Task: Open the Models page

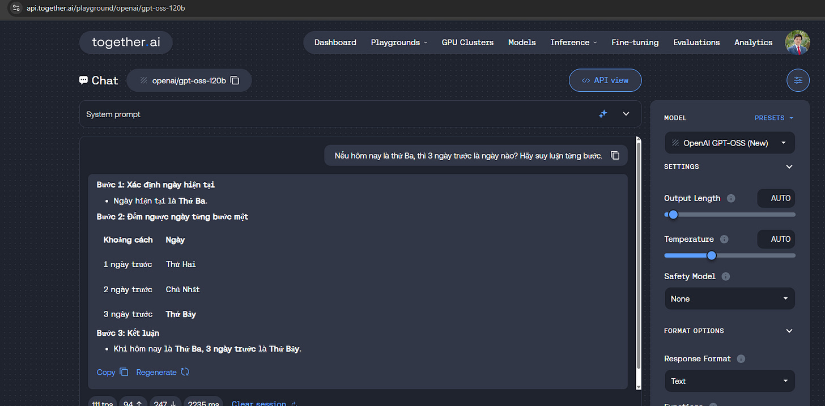Action: pyautogui.click(x=522, y=42)
